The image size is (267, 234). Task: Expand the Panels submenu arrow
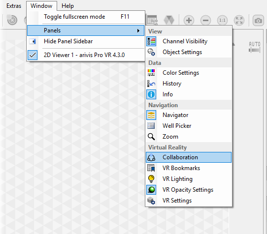click(x=138, y=31)
